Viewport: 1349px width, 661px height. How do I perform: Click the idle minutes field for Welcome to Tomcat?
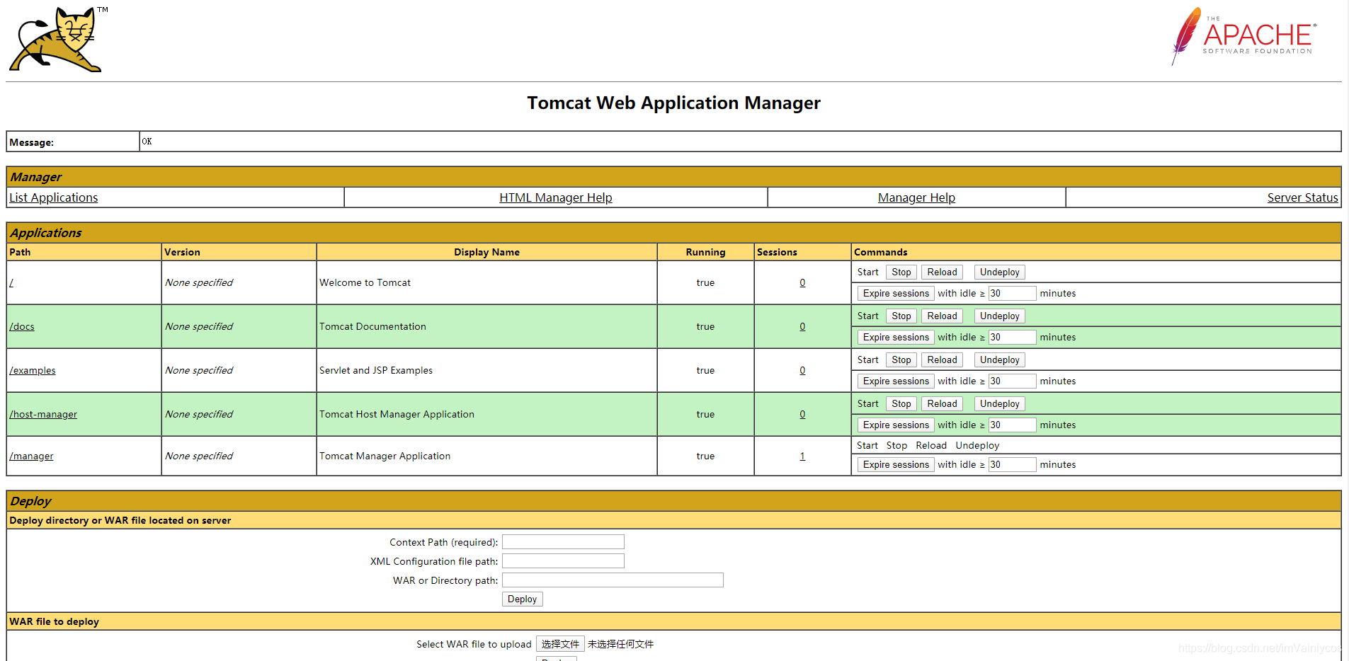tap(1012, 293)
